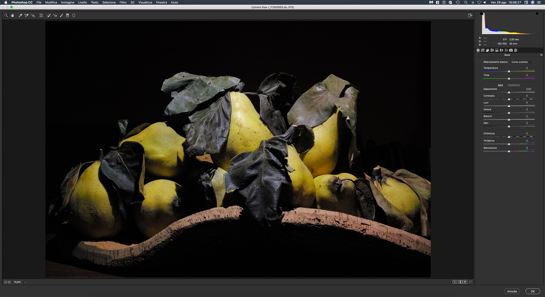The height and width of the screenshot is (297, 545).
Task: Toggle highlight clipping warning in histogram
Action: (x=536, y=13)
